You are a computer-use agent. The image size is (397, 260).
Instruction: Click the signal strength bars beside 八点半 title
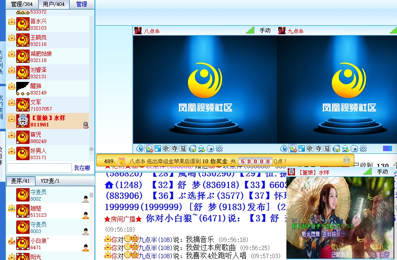[x=250, y=31]
